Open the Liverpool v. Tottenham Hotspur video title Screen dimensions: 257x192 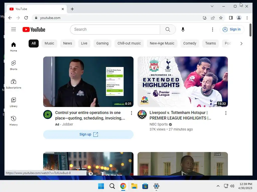click(x=180, y=115)
